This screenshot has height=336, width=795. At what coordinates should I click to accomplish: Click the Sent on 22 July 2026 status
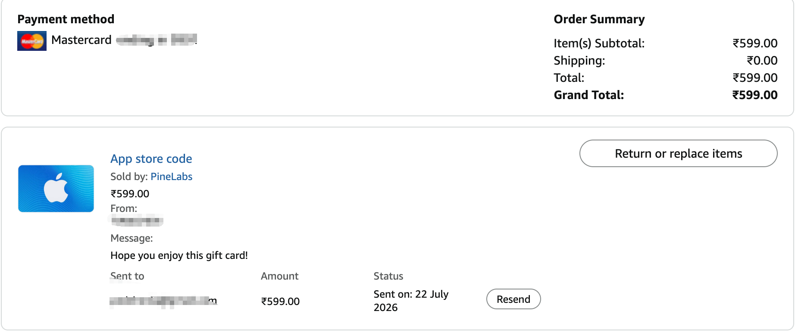tap(411, 301)
